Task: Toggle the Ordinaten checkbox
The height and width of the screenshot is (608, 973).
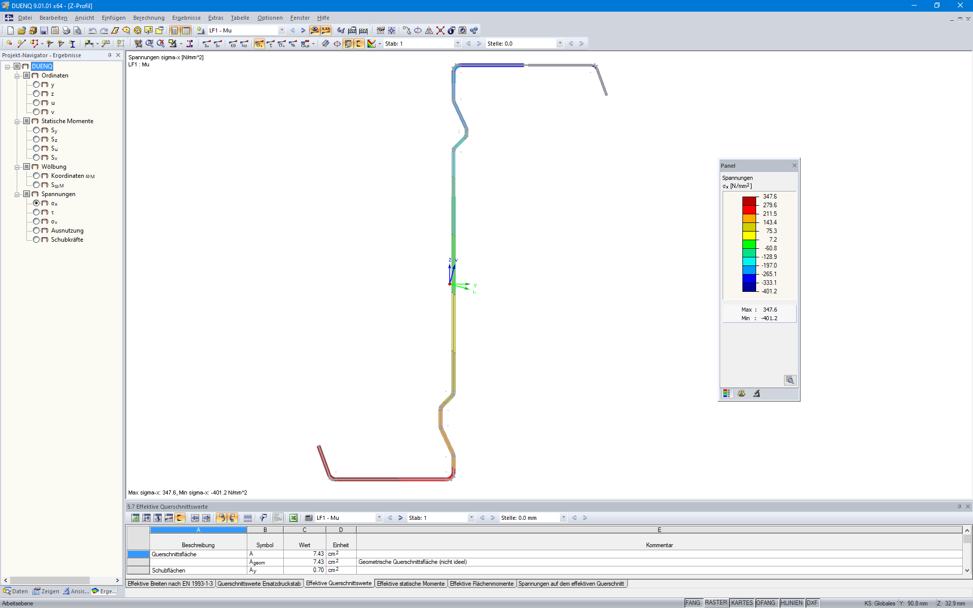Action: click(x=27, y=75)
